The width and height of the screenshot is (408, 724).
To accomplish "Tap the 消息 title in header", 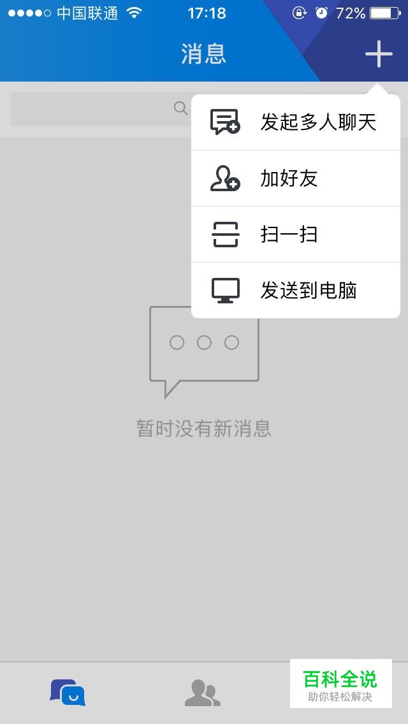I will tap(204, 54).
